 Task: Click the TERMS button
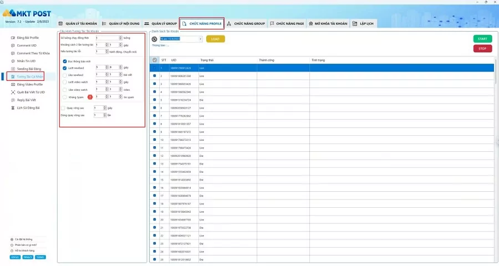40,257
